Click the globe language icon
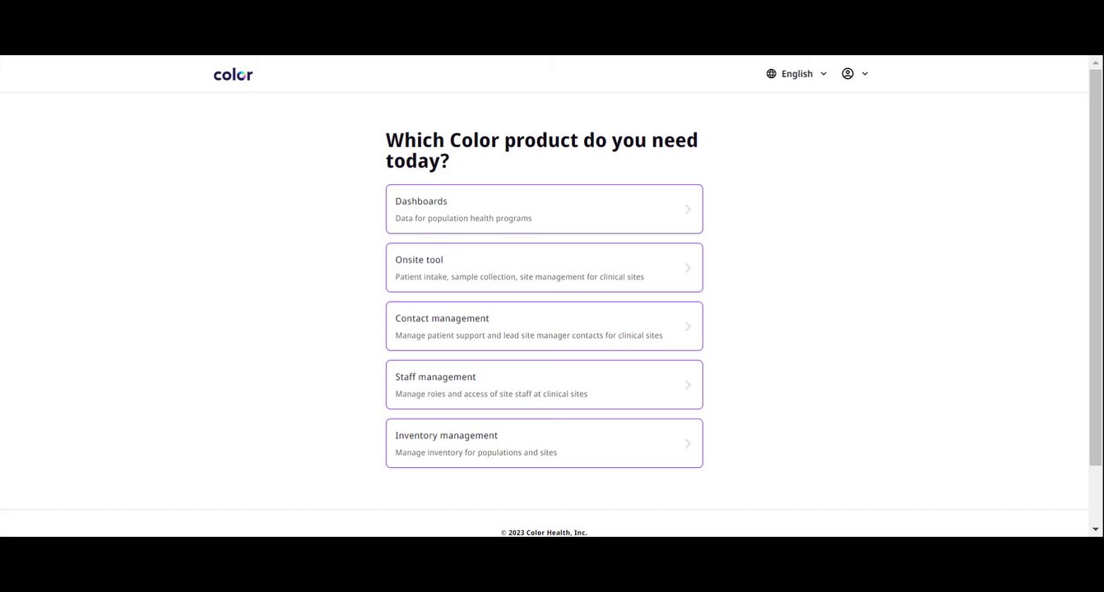 (771, 74)
